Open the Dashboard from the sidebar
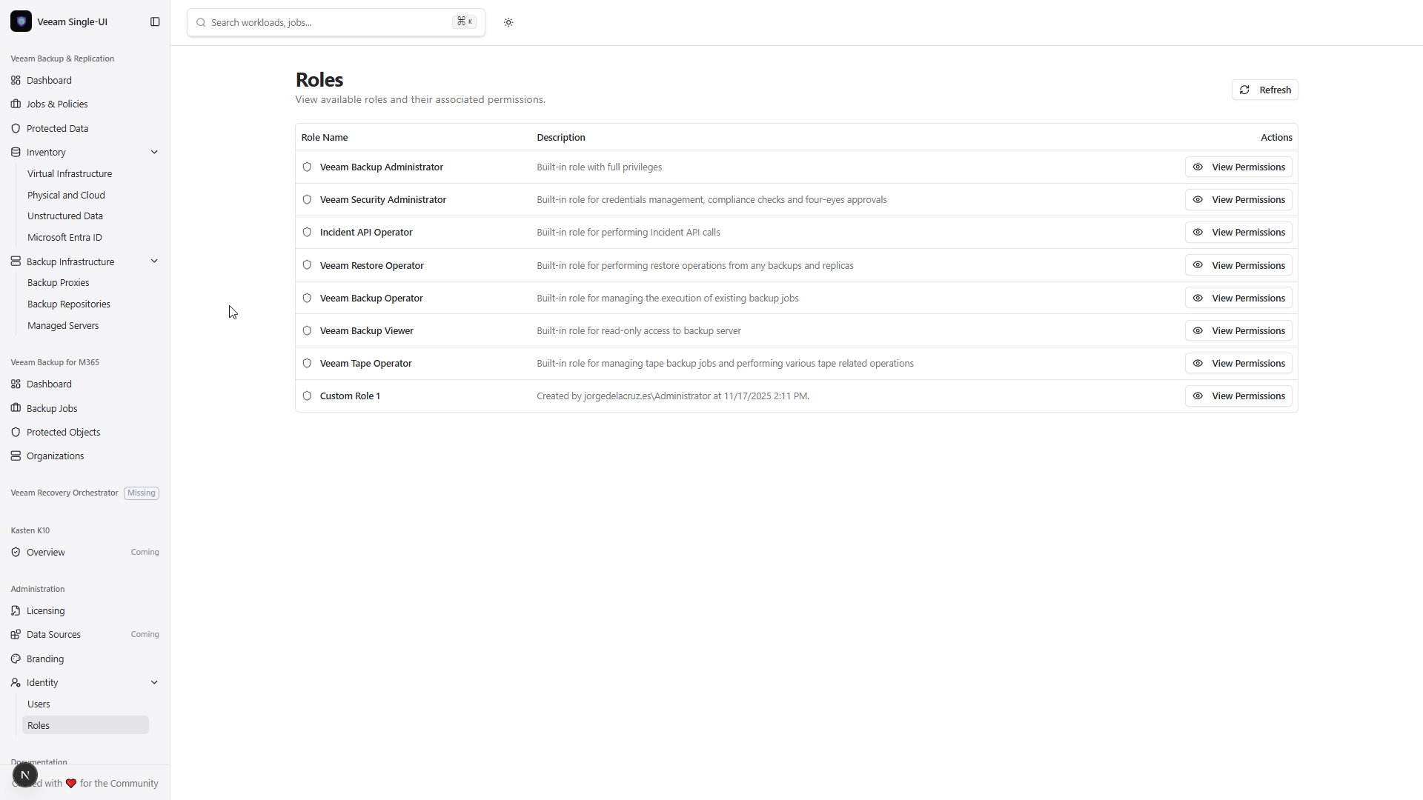The width and height of the screenshot is (1423, 800). 49,80
